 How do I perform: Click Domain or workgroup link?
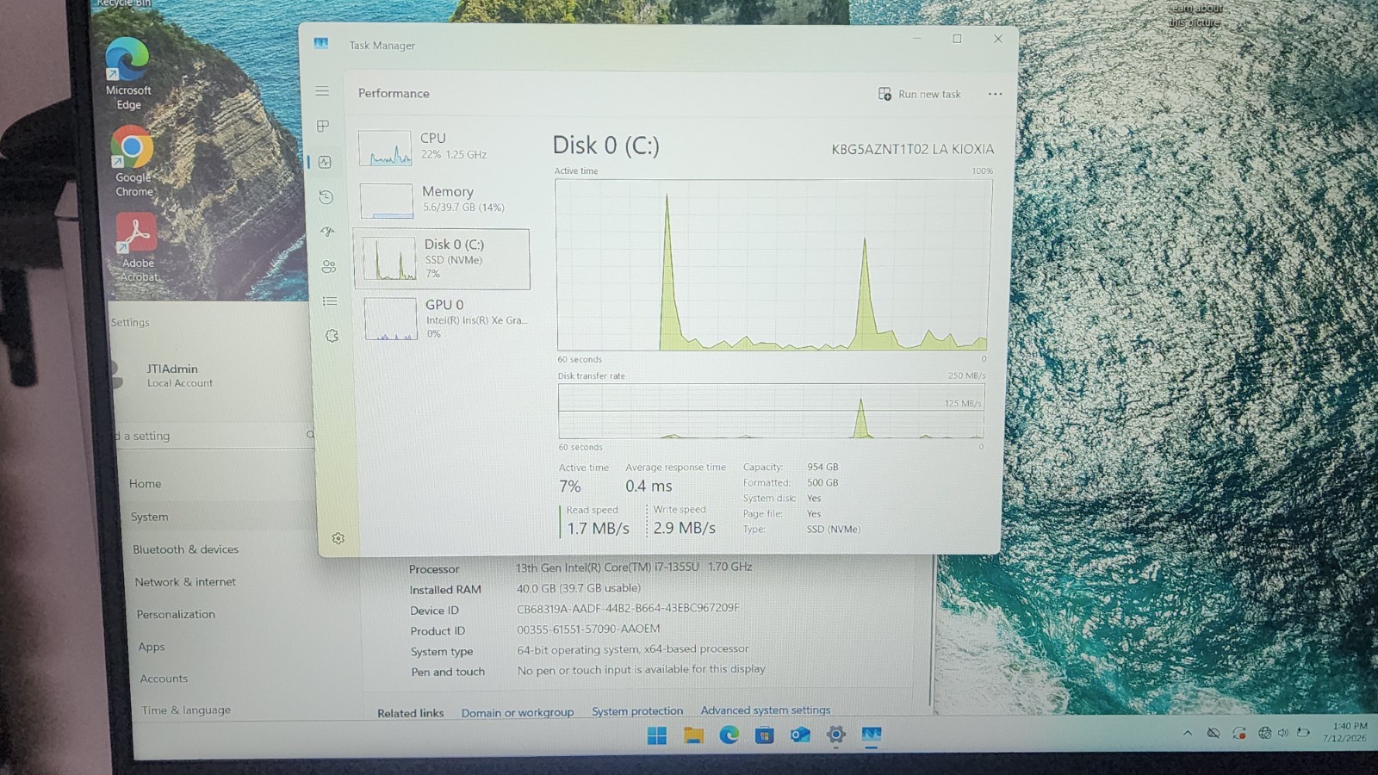tap(518, 713)
